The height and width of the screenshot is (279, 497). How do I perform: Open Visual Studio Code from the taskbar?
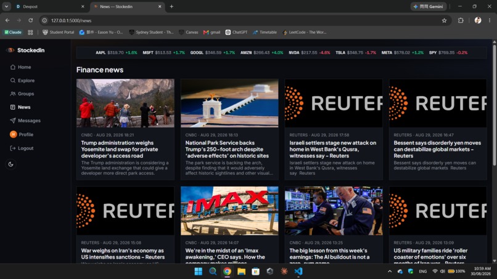click(298, 272)
